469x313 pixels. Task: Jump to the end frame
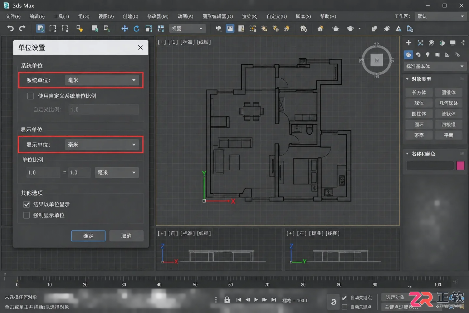click(274, 300)
